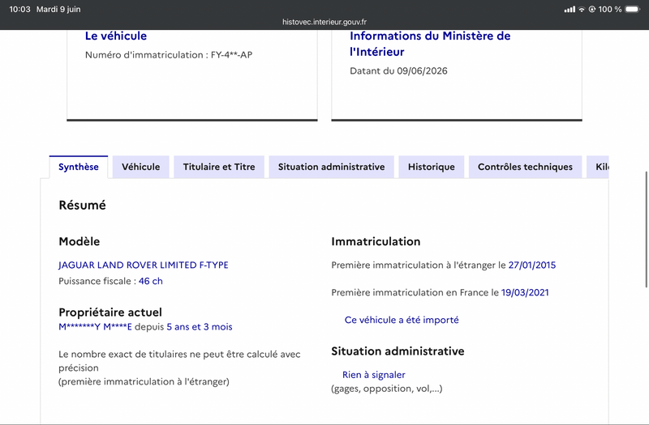Switch to the Véhicule tab
Image resolution: width=649 pixels, height=425 pixels.
[140, 167]
